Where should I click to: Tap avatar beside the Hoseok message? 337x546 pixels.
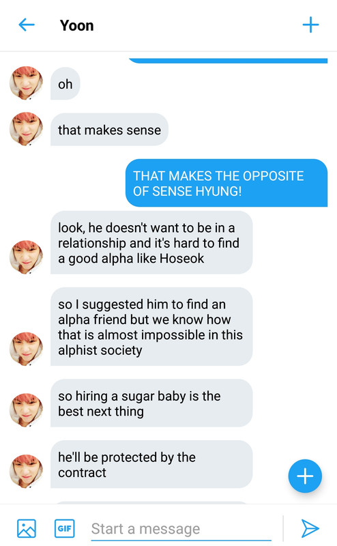[x=26, y=257]
